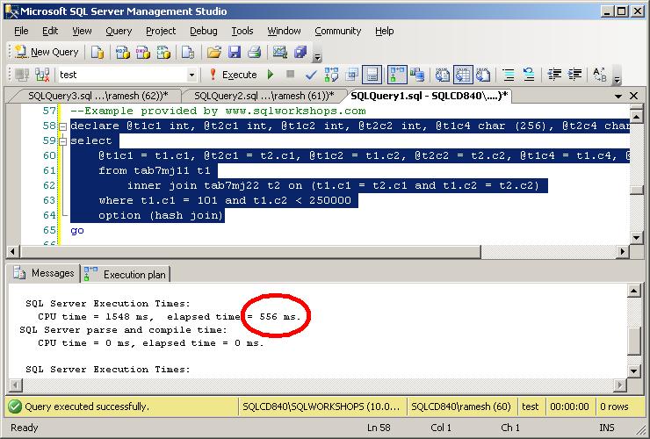This screenshot has width=650, height=439.
Task: Specify Values for Template Parameters
Action: pos(599,75)
